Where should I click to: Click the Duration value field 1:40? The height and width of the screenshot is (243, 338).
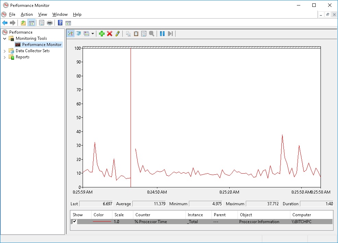point(317,204)
